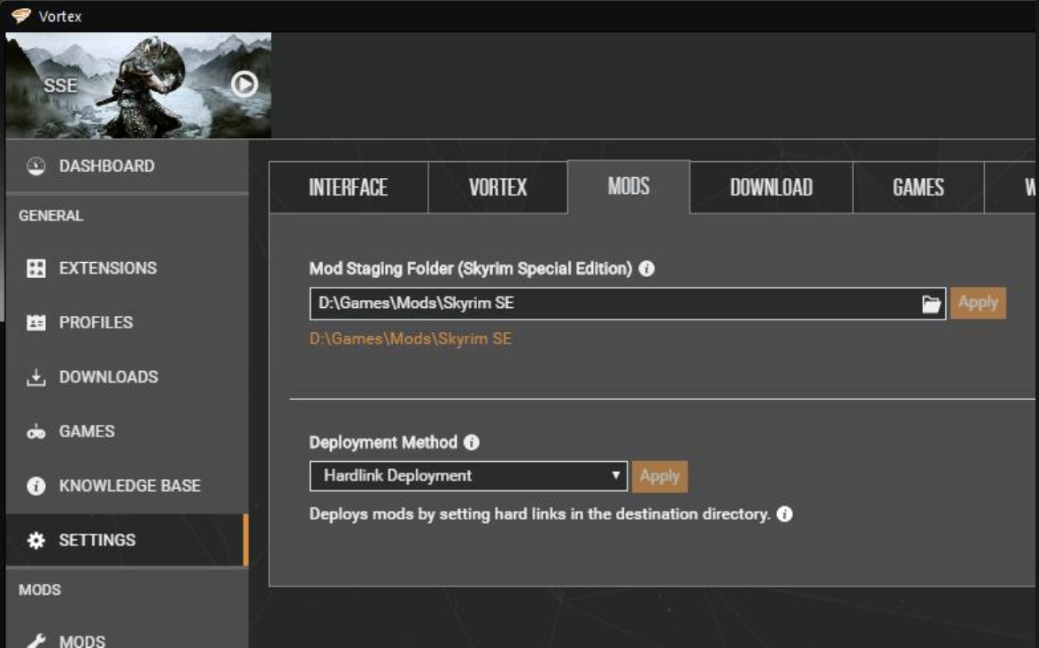Click the 'Deployment Method' label
The image size is (1039, 648).
pos(383,442)
